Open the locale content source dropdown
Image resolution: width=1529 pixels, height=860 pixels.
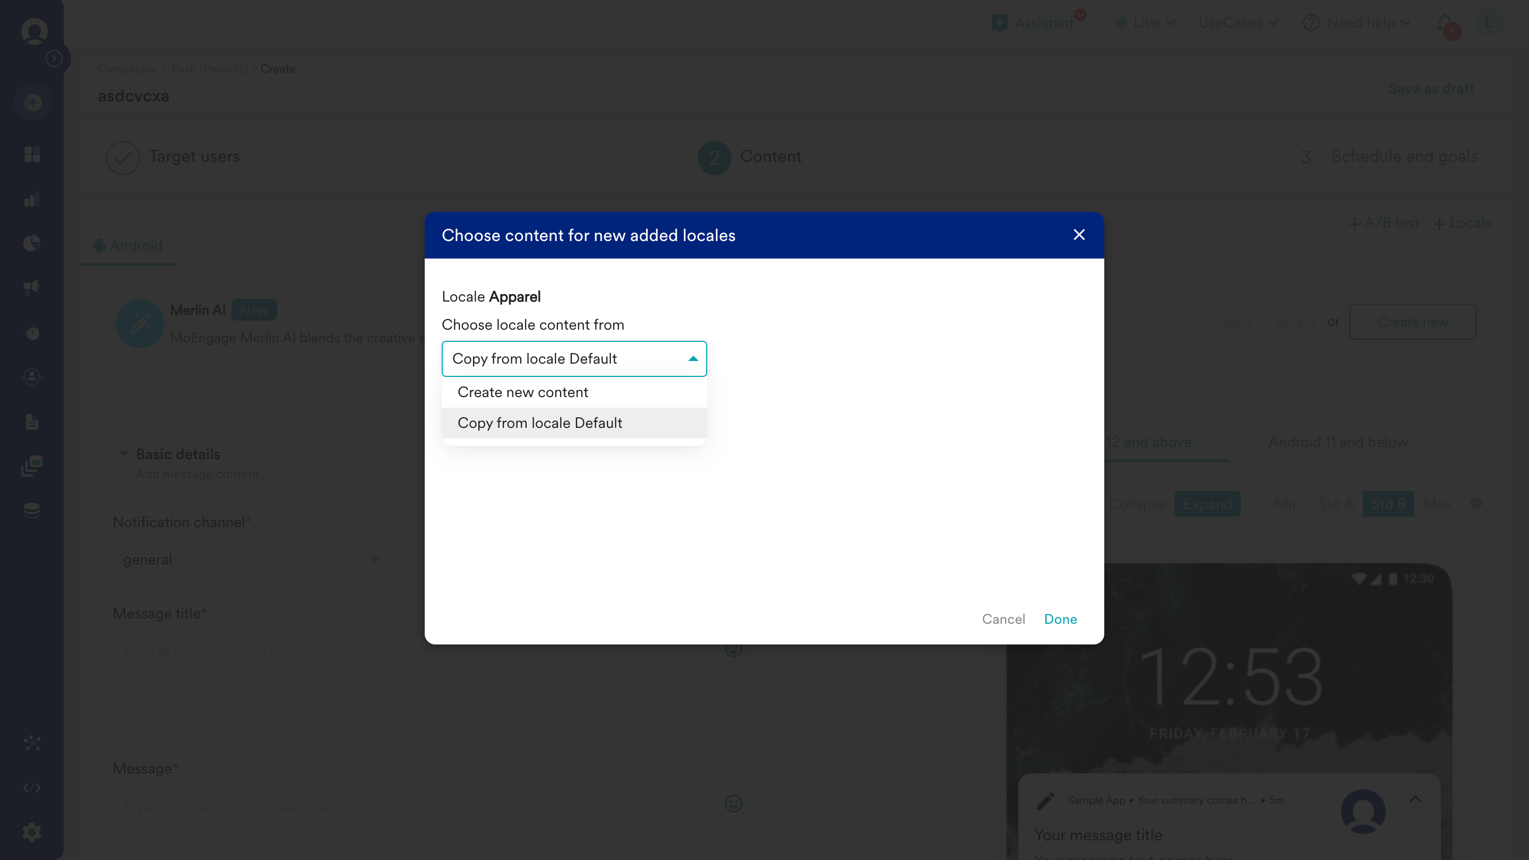(574, 358)
